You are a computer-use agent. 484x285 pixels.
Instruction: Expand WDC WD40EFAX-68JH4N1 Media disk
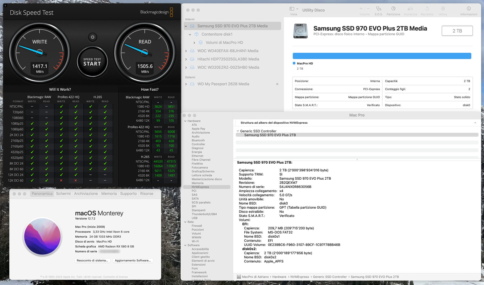(x=186, y=51)
